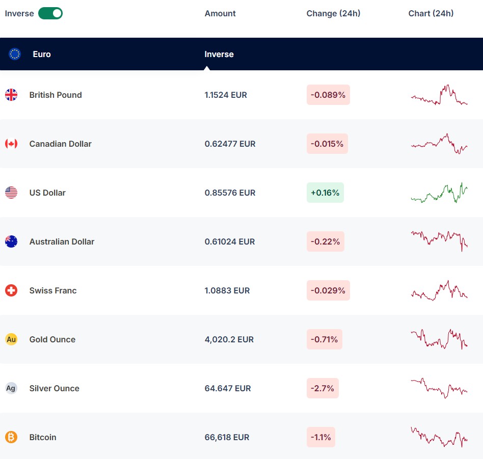Click the Amount column header
The height and width of the screenshot is (459, 483).
(x=220, y=13)
